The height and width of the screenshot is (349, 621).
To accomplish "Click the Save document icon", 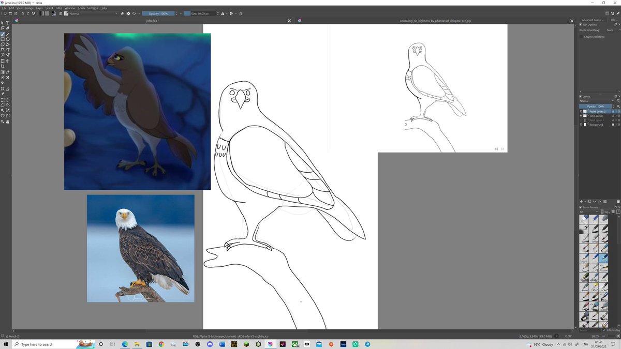I will 16,13.
